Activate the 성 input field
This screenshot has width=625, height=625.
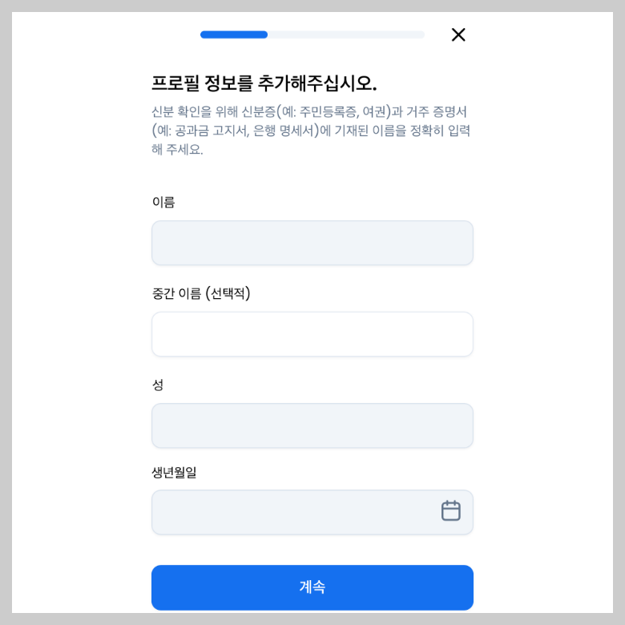[312, 425]
